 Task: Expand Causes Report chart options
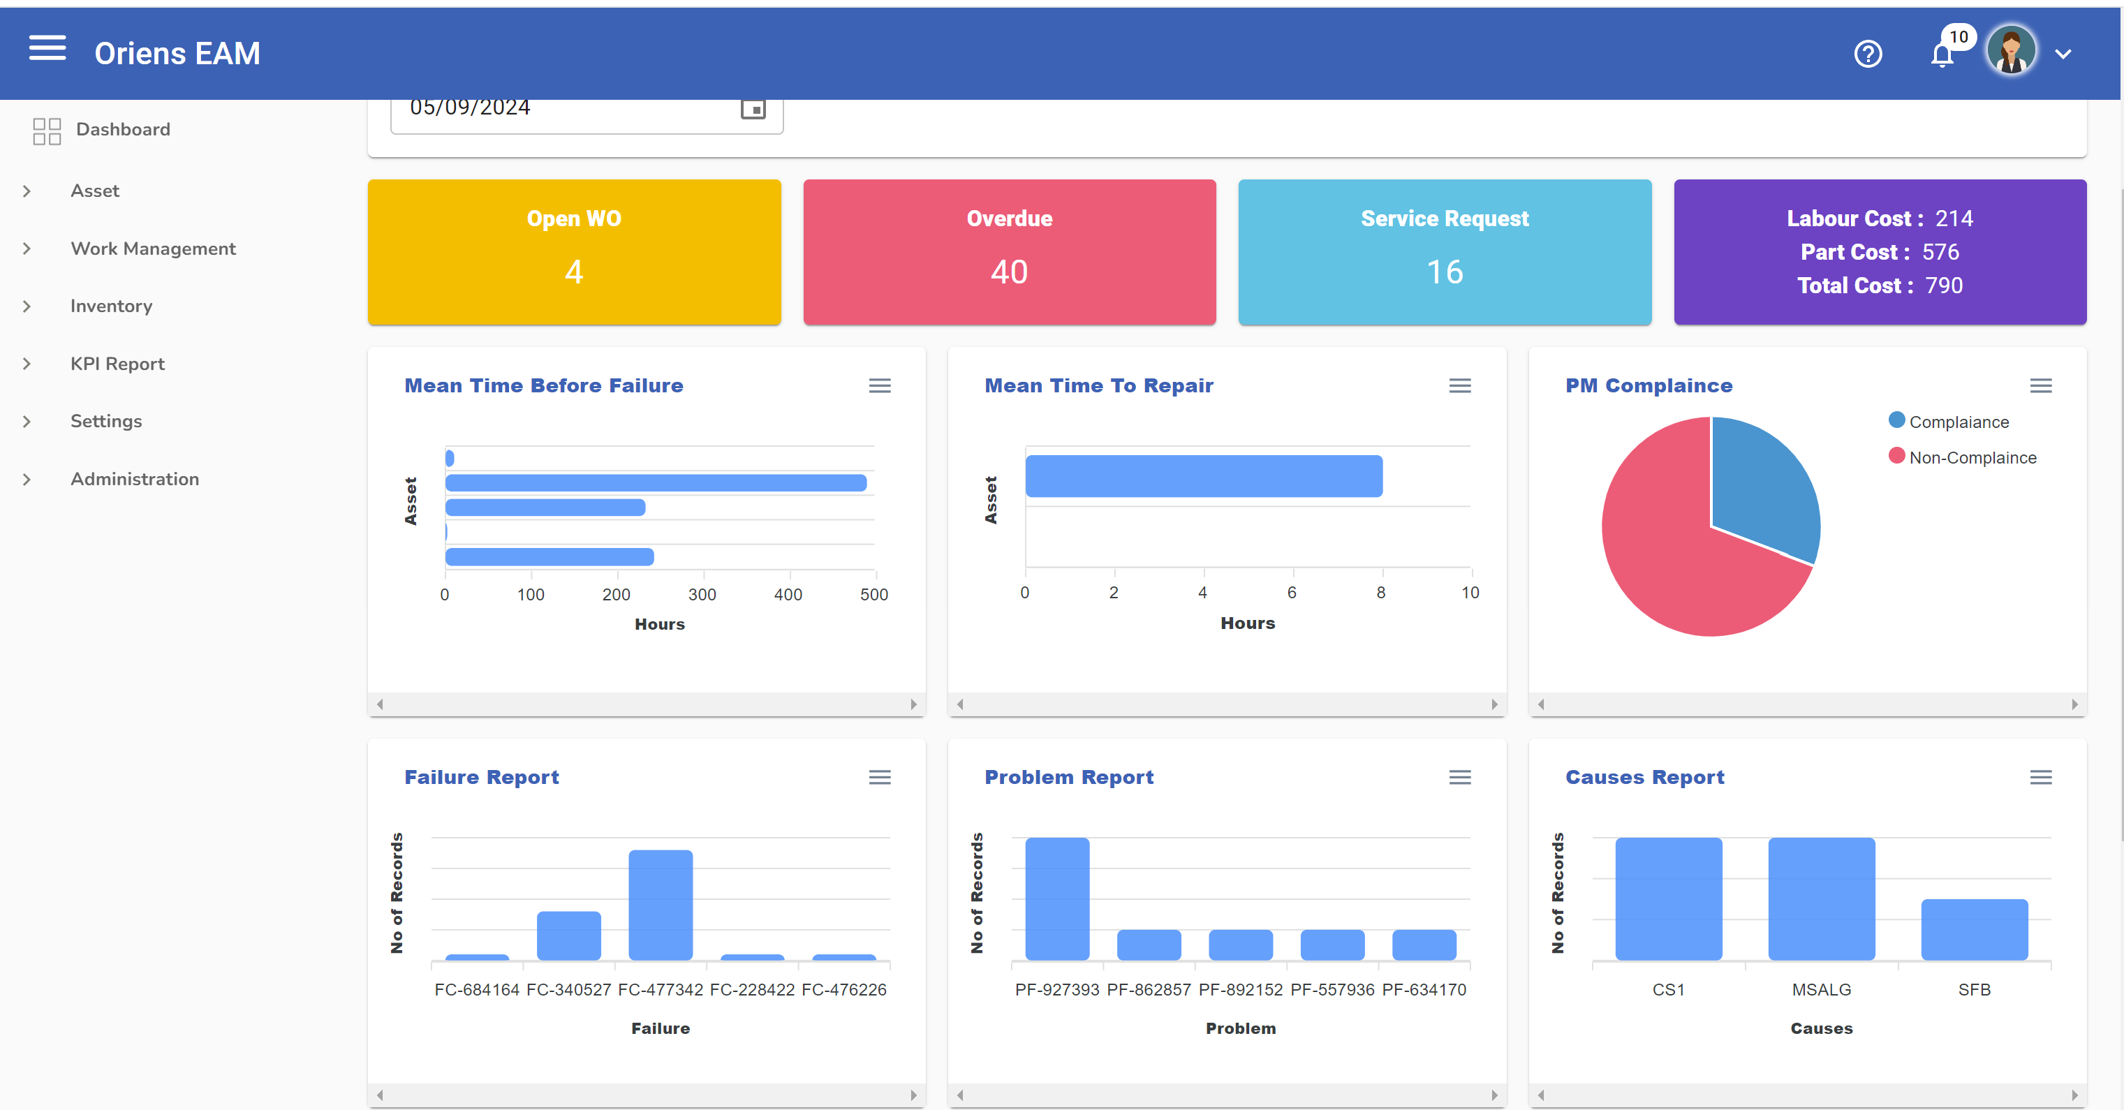tap(2041, 777)
